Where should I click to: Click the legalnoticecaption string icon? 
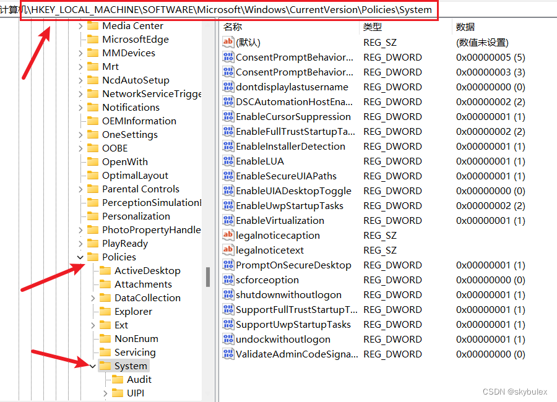(228, 235)
